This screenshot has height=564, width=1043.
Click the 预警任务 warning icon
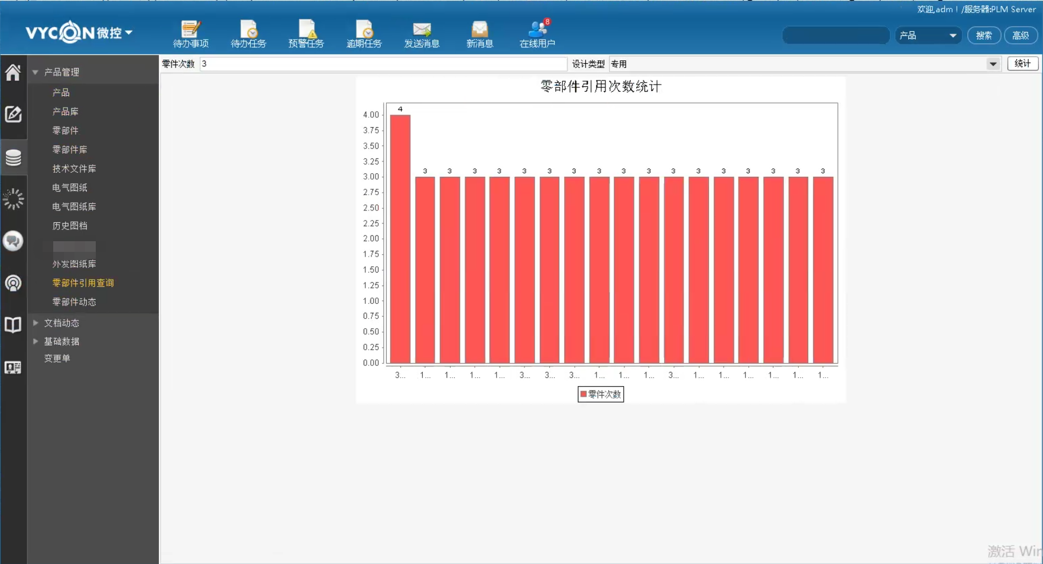pyautogui.click(x=306, y=34)
